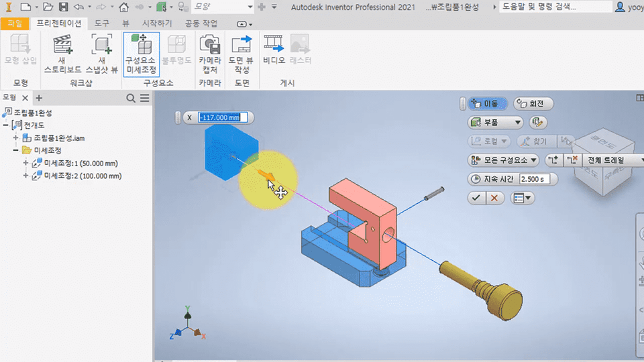This screenshot has height=362, width=644.
Task: Activate Tweak Components tool
Action: pos(142,54)
